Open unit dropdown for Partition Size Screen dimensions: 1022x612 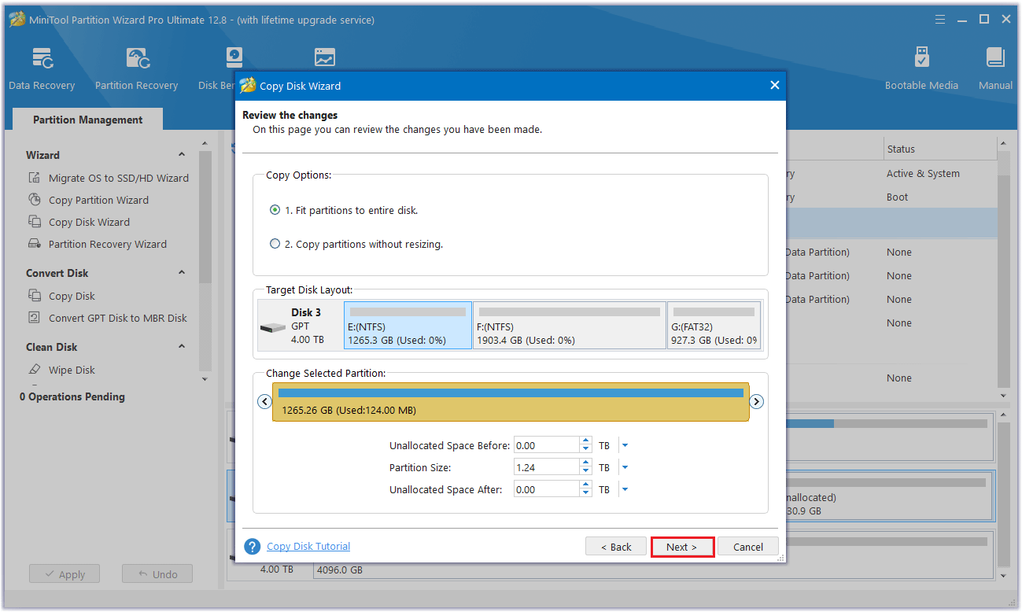[x=625, y=467]
